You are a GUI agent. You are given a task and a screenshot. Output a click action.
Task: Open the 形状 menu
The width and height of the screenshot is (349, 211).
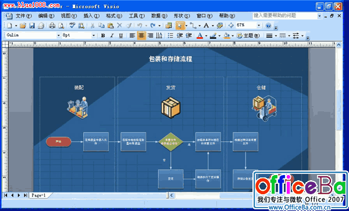point(182,16)
